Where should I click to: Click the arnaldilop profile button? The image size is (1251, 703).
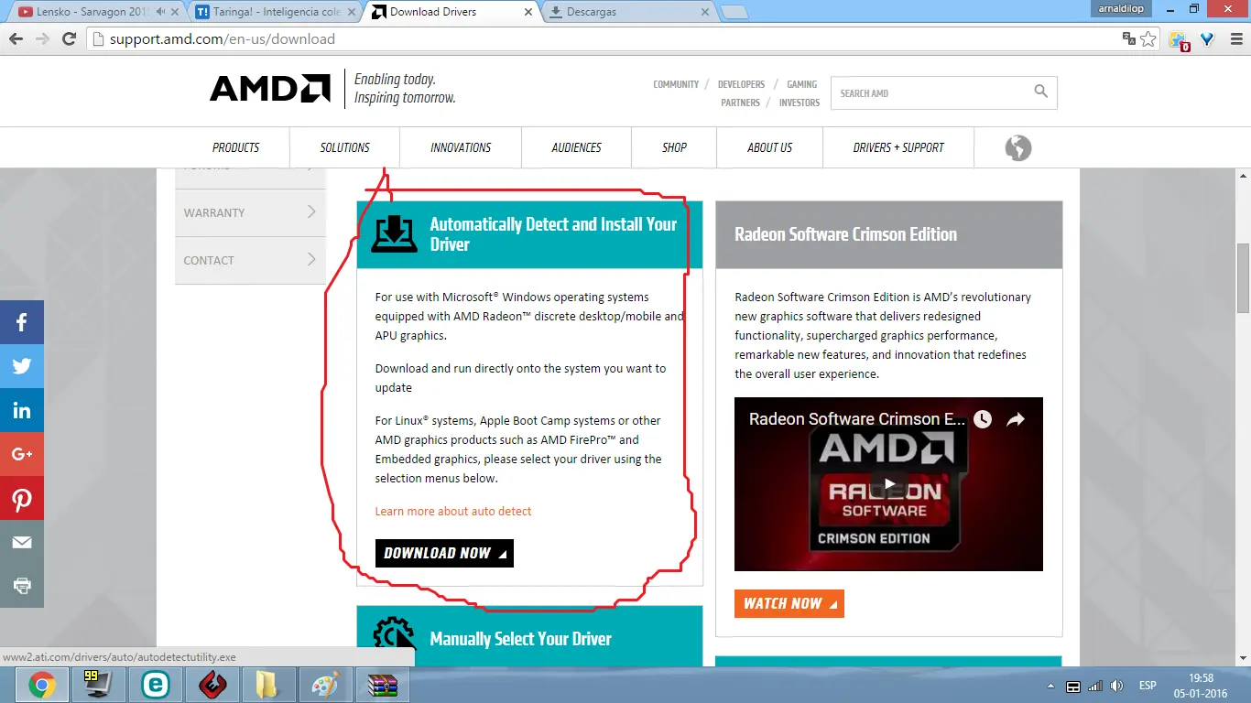point(1123,8)
